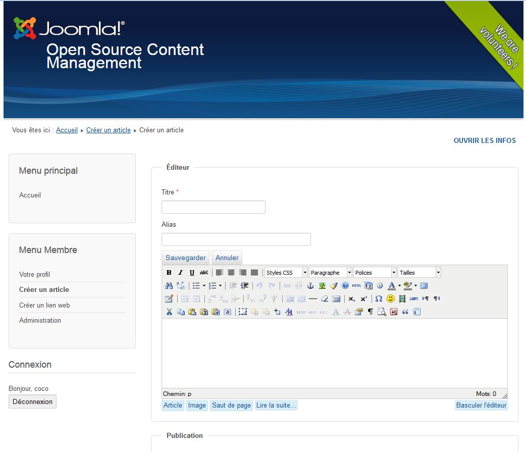The width and height of the screenshot is (526, 452).
Task: Insert a smiley emoticon
Action: click(x=391, y=298)
